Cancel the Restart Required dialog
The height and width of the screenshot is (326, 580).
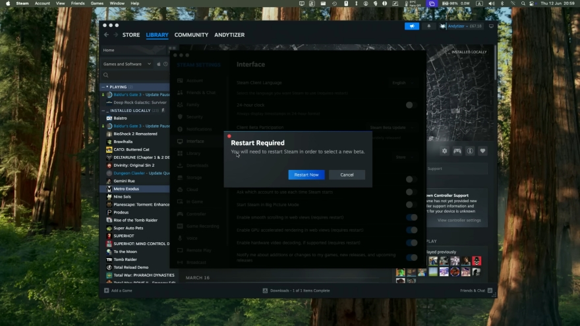coord(347,175)
